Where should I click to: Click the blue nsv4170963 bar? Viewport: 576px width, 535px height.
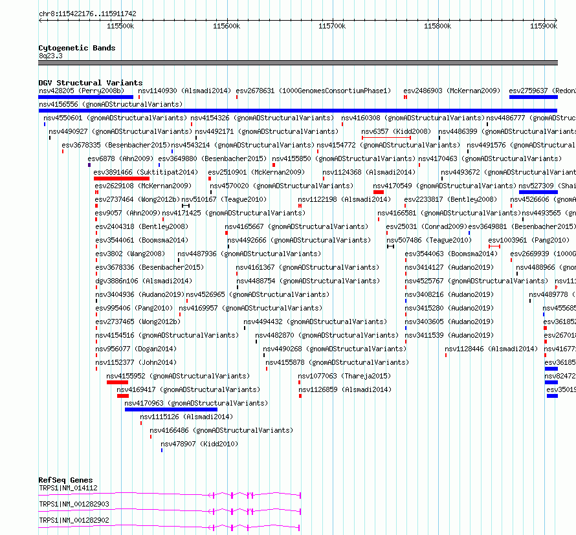coord(172,409)
